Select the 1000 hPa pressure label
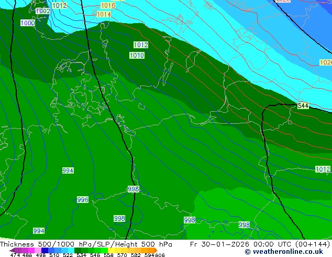This screenshot has width=332, height=257. (x=28, y=23)
